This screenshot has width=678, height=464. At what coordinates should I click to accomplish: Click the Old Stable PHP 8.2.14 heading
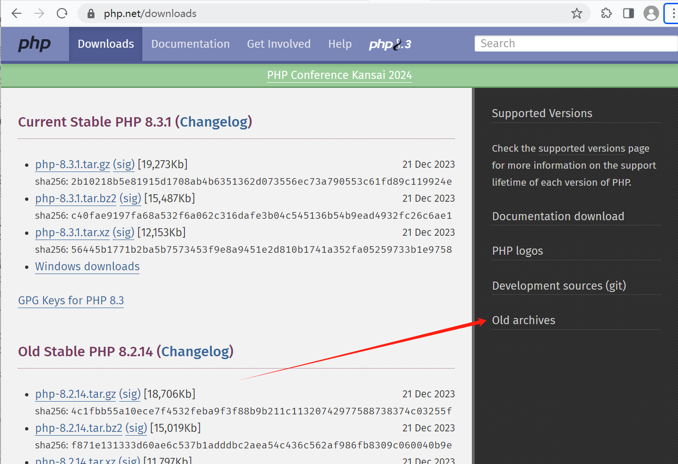tap(126, 352)
